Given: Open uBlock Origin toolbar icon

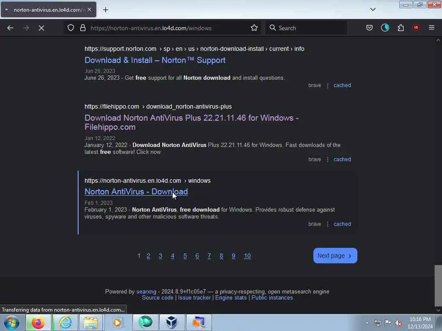Looking at the screenshot, I should [416, 28].
